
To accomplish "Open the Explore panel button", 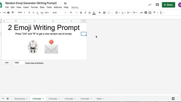I will click(x=173, y=99).
